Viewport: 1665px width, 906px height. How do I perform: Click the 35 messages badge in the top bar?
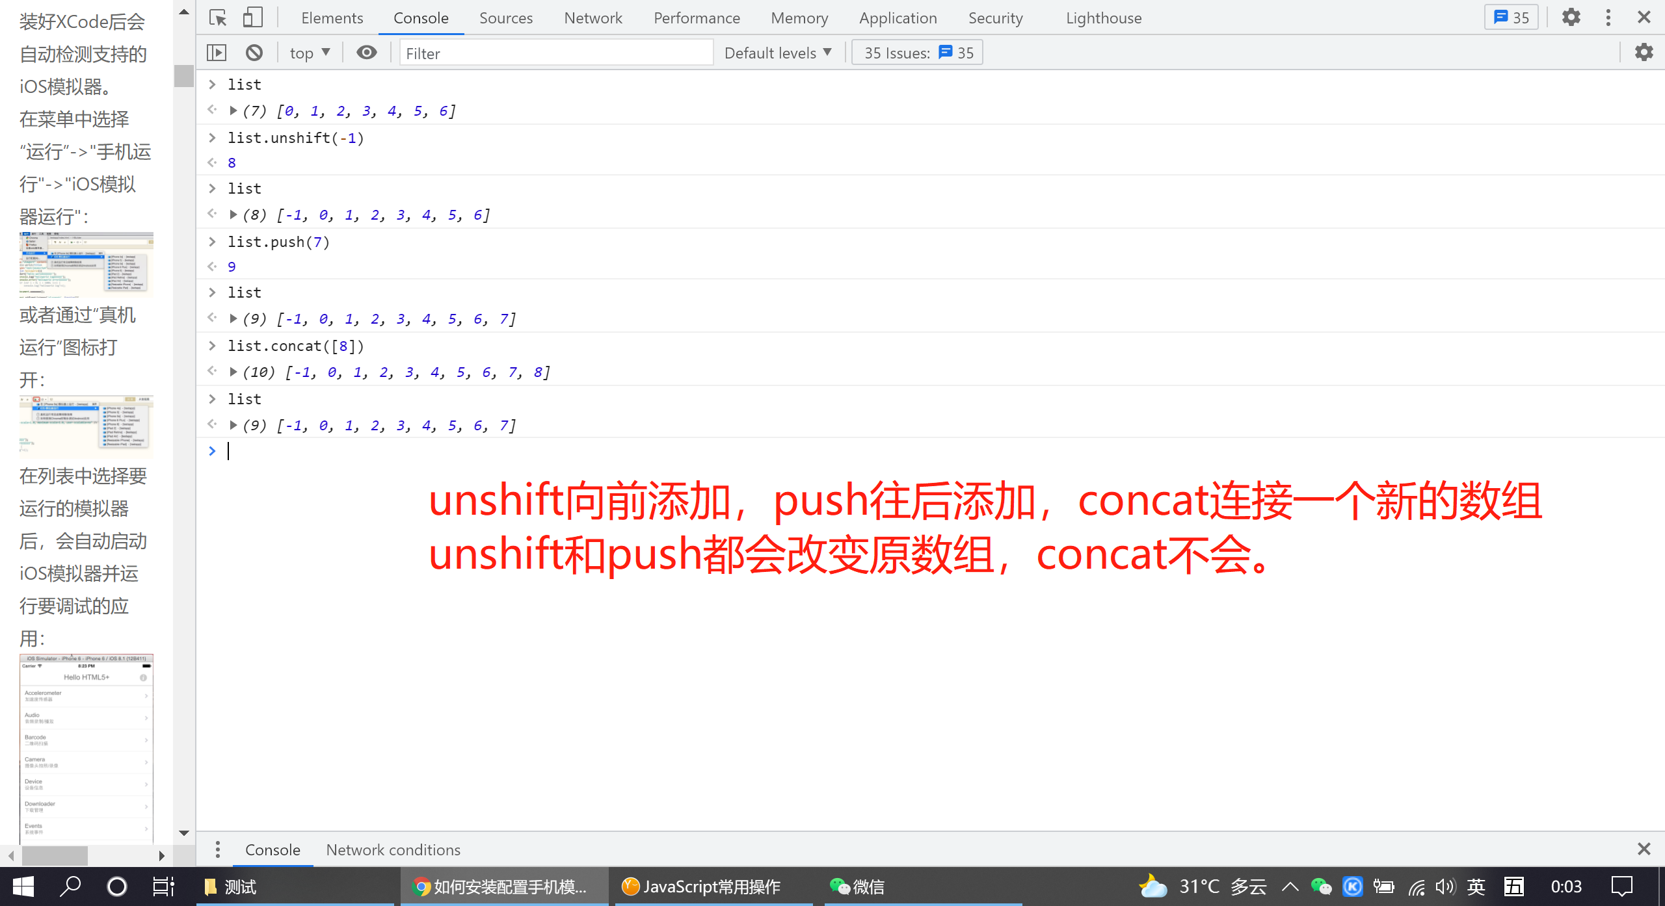1511,18
